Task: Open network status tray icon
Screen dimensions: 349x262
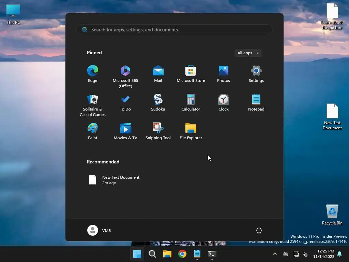Action: 296,254
